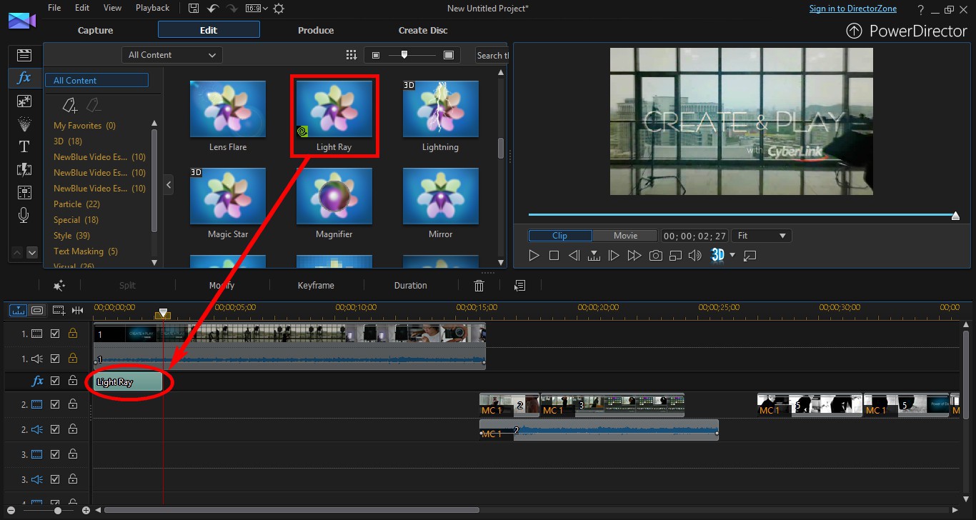
Task: Open the All Content filter dropdown
Action: click(x=172, y=55)
